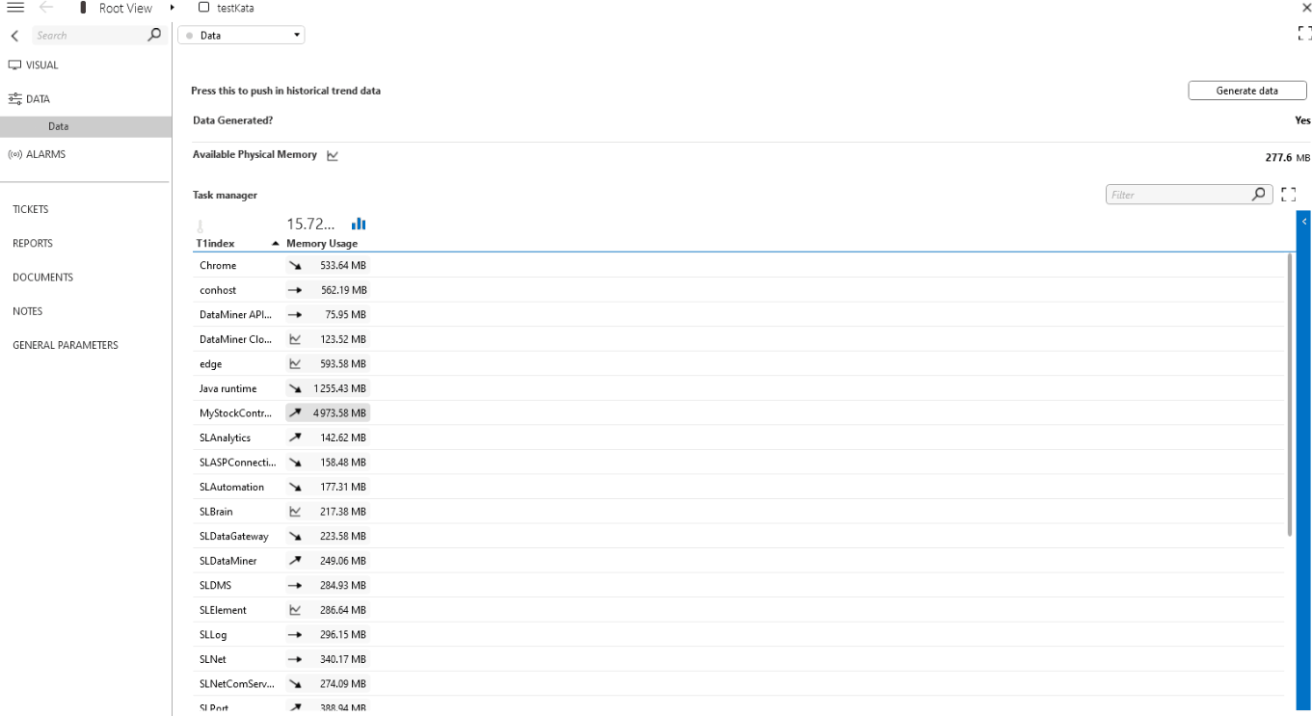The width and height of the screenshot is (1312, 716).
Task: Select the Data item under the DATA section
Action: tap(58, 125)
